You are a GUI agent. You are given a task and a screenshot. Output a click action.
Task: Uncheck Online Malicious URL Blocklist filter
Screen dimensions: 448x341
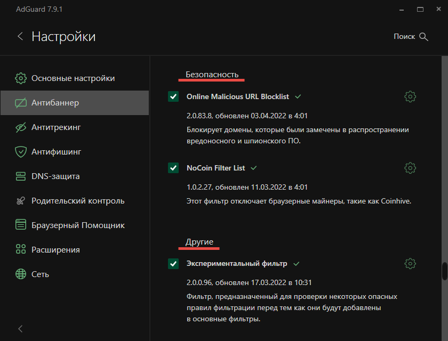point(173,96)
